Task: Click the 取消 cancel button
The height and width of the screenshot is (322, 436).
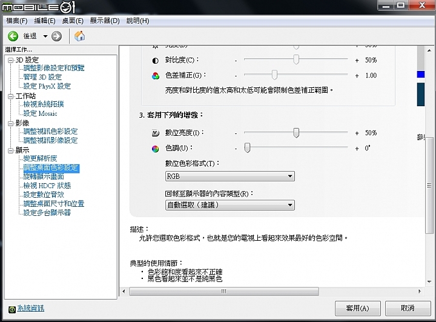Action: coord(408,308)
